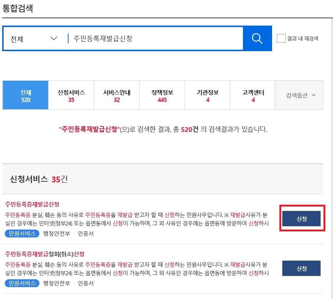Screen dimensions: 333x299
Task: Open the 주민등록증재발급신청 result title
Action: coord(32,204)
